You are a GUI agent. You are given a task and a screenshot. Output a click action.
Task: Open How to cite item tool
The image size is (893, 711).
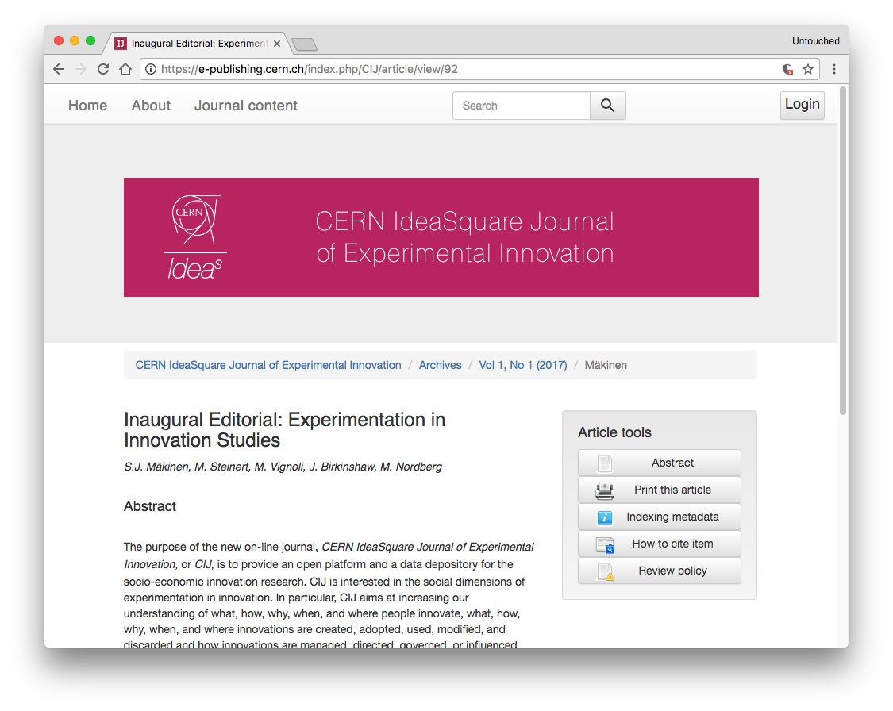(x=660, y=544)
